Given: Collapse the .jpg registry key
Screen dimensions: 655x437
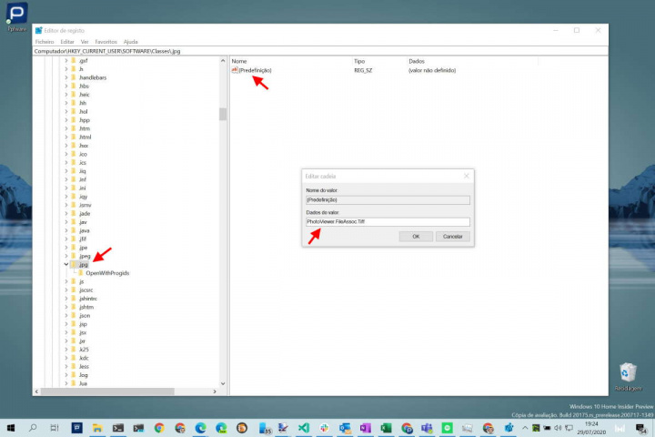Looking at the screenshot, I should [x=65, y=265].
